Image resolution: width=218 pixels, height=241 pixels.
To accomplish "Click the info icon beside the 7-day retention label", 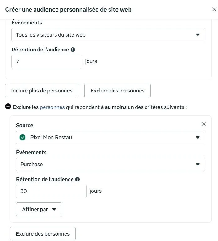I will (73, 50).
